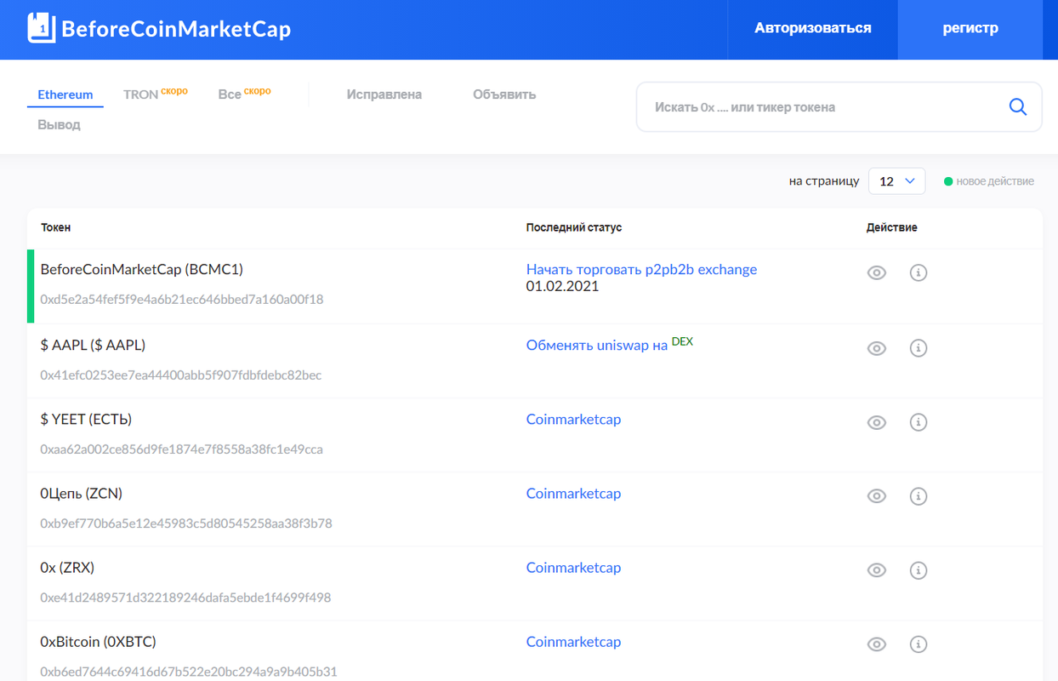Open Coinmarketcap link for $ YEET
The width and height of the screenshot is (1058, 681).
coord(573,419)
